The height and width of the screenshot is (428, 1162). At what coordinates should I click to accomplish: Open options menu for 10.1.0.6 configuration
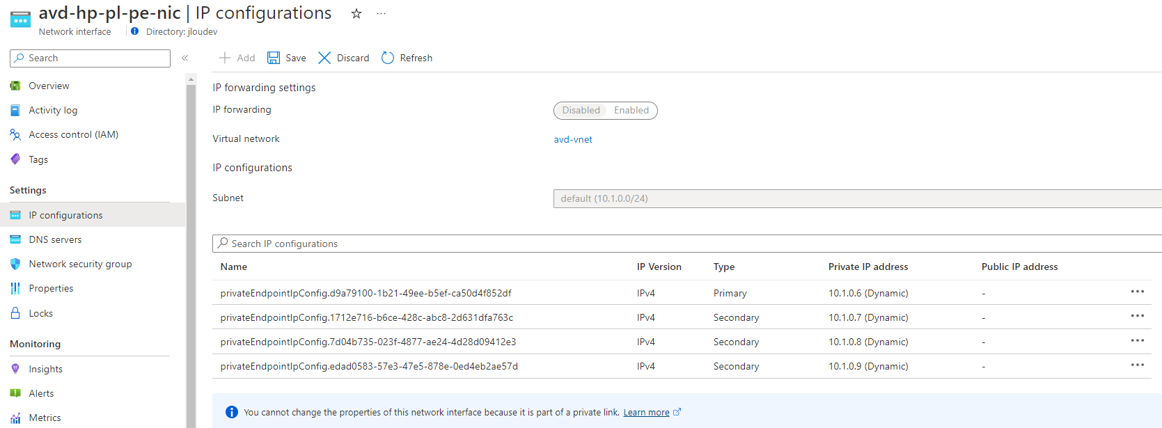[1138, 292]
